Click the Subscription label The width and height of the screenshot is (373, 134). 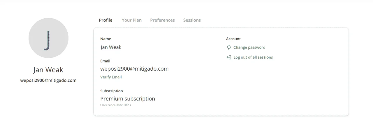112,91
